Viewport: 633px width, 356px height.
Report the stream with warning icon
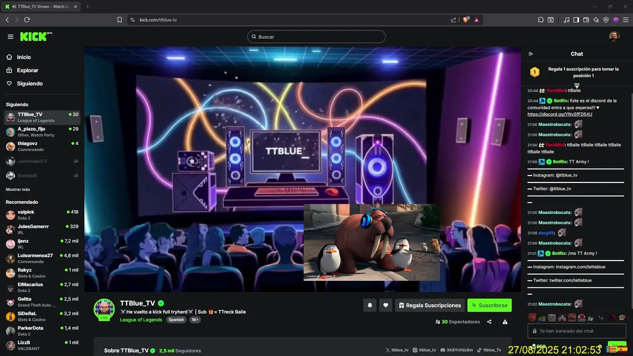(x=505, y=322)
